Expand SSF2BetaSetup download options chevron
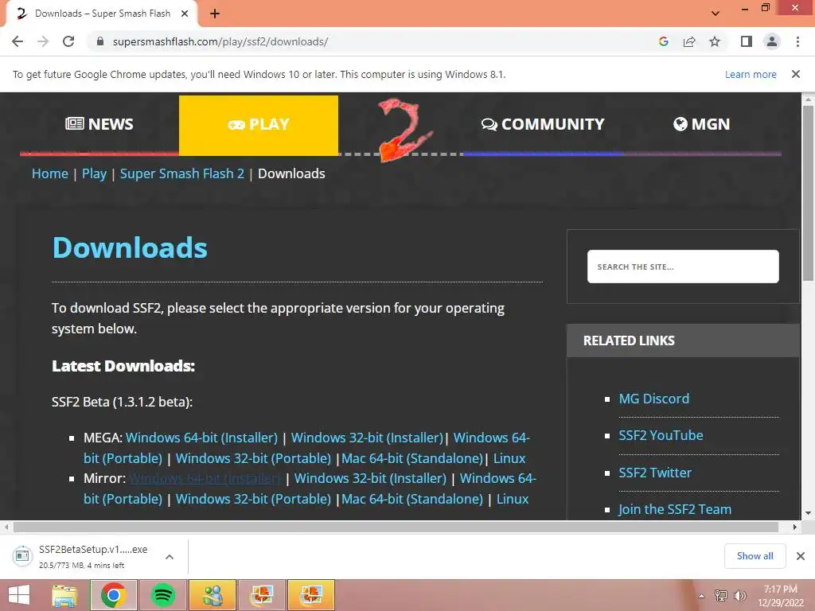This screenshot has width=815, height=611. [170, 556]
